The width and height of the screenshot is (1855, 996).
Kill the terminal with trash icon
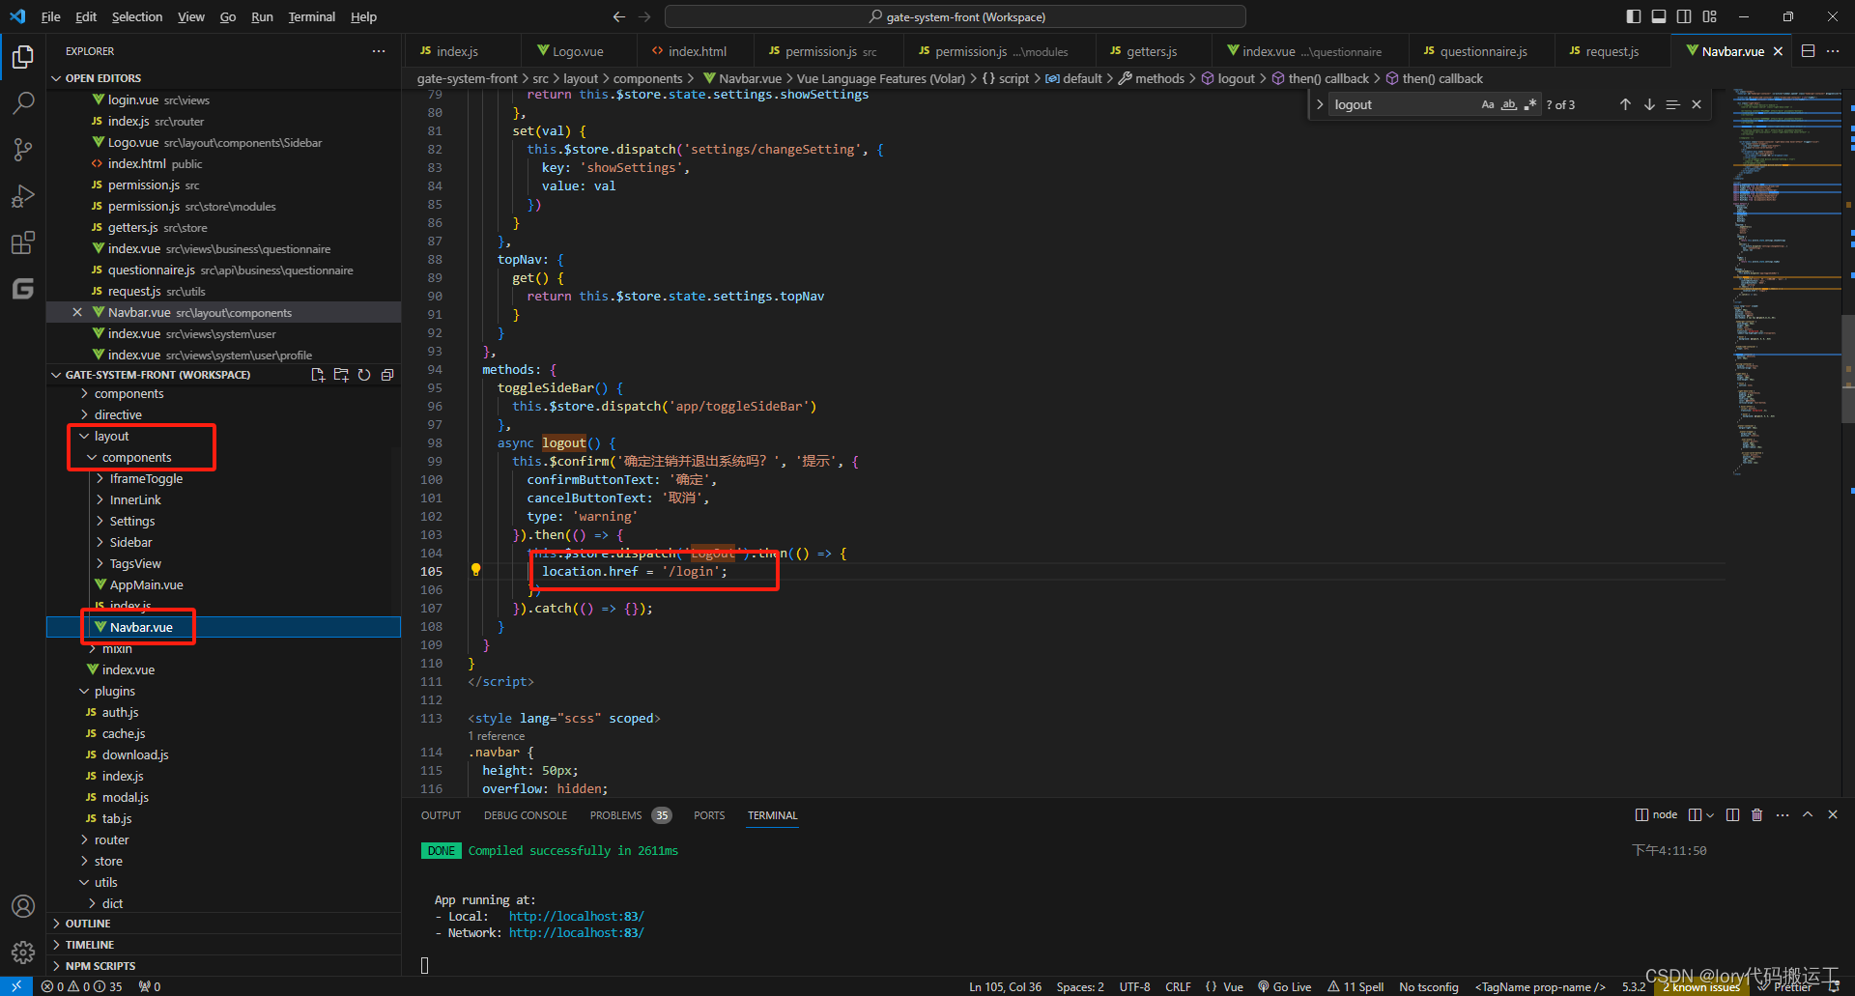[x=1756, y=814]
